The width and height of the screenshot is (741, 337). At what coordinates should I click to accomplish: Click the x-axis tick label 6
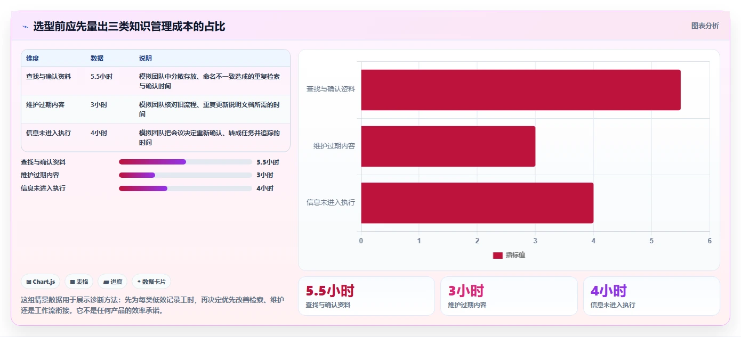click(710, 241)
